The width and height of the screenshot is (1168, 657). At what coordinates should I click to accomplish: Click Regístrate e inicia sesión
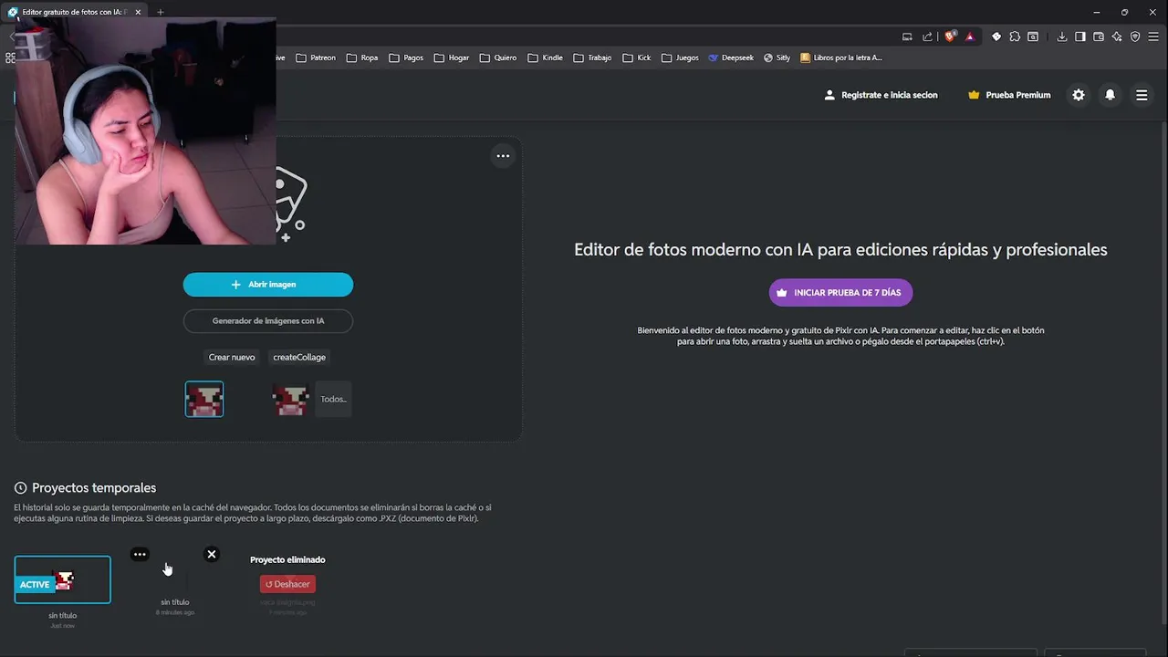(881, 95)
